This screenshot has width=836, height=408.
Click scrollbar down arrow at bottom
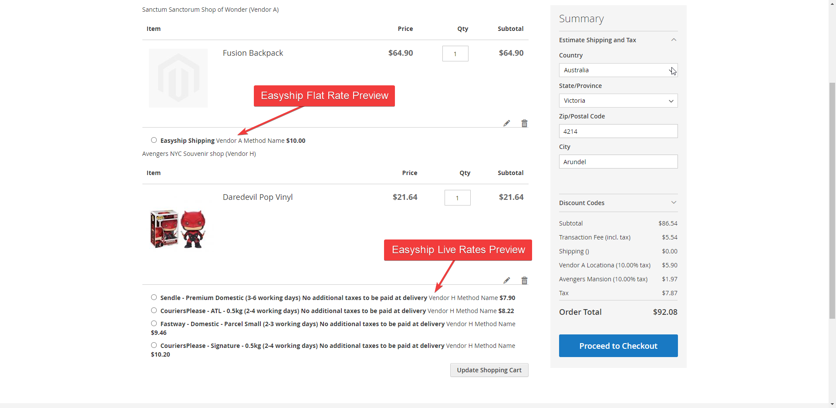pyautogui.click(x=832, y=404)
